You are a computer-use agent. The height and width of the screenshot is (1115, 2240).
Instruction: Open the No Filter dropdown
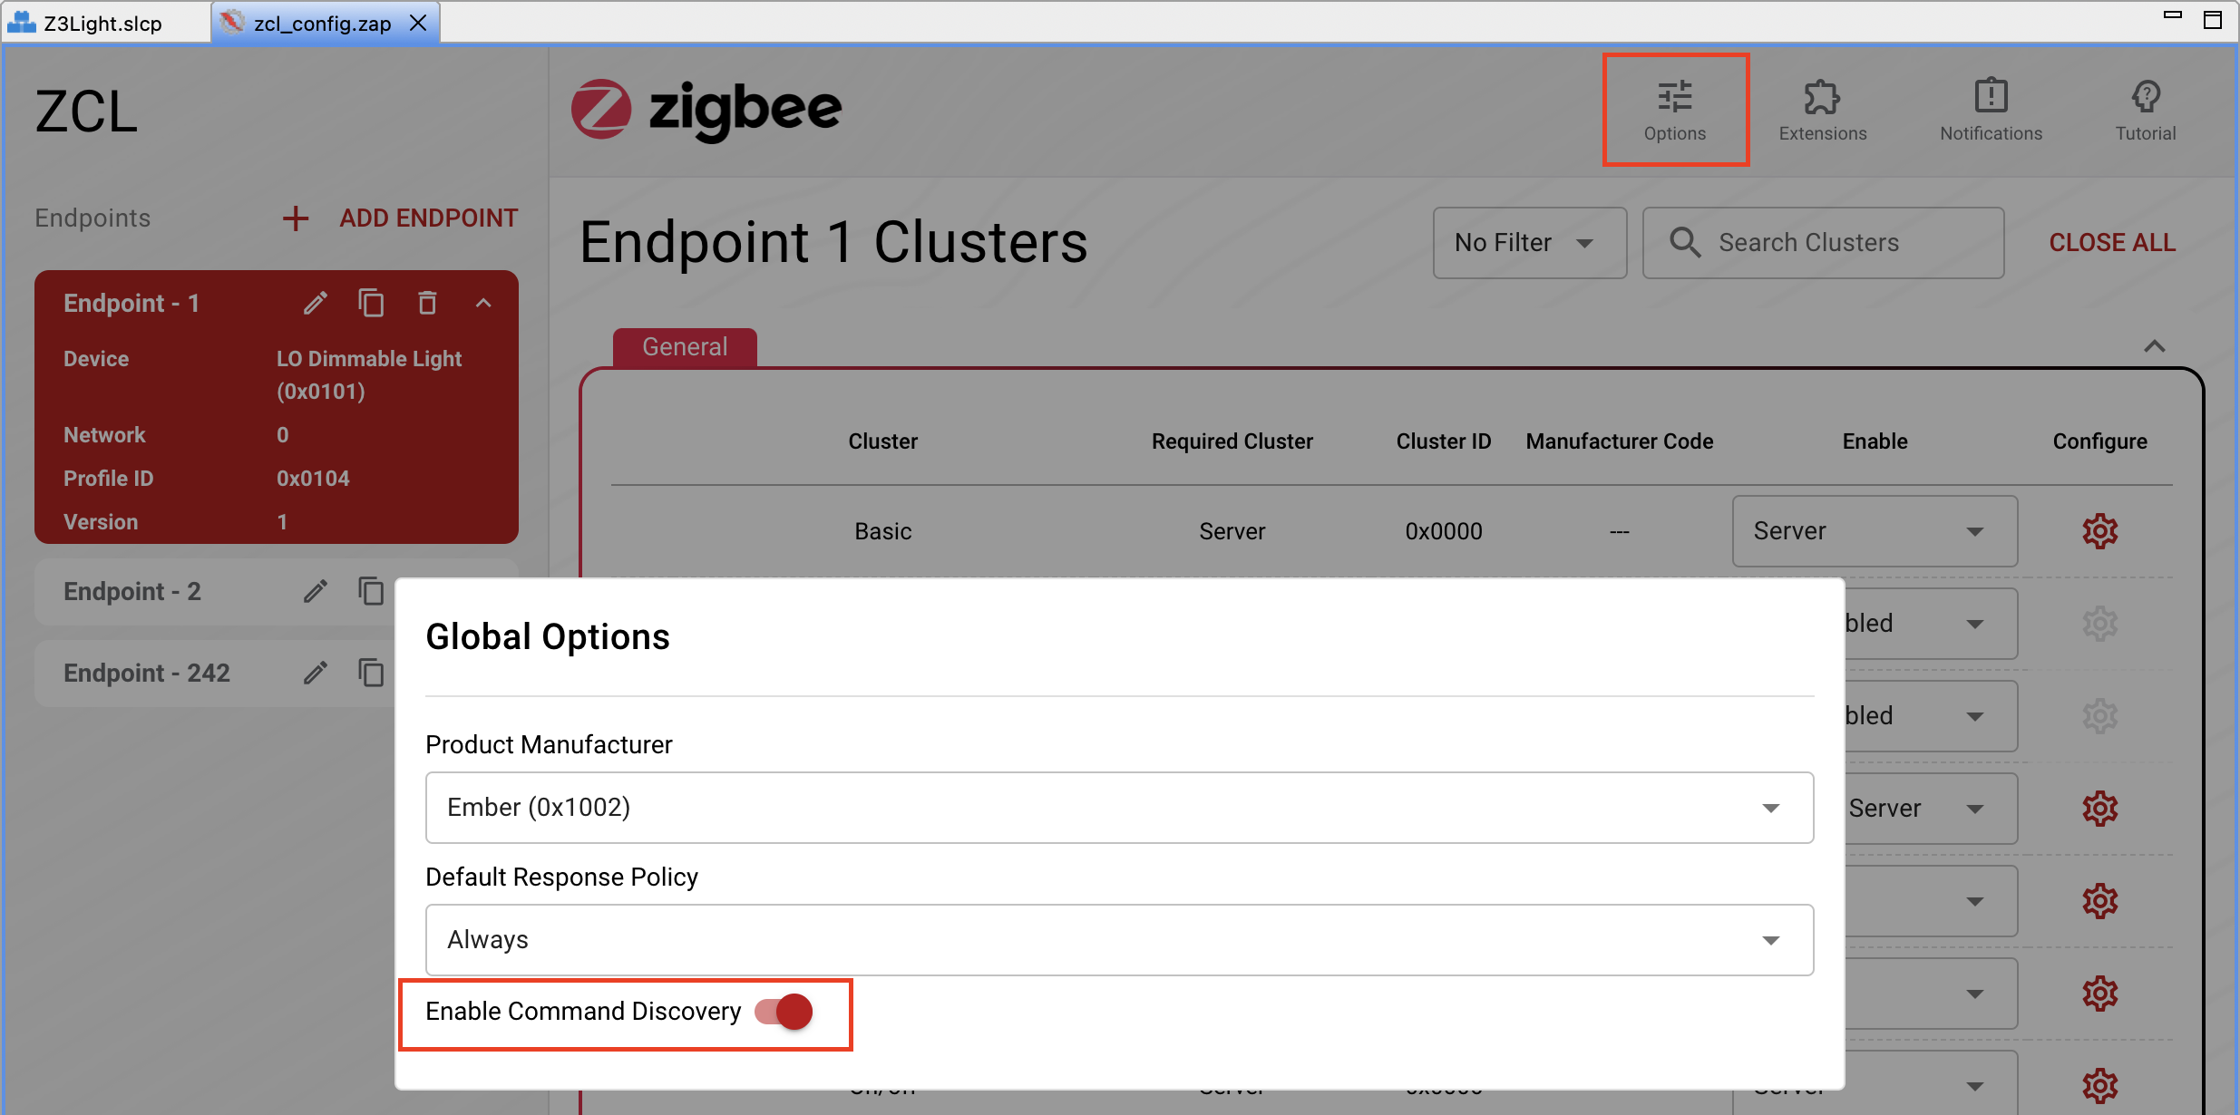(x=1529, y=243)
